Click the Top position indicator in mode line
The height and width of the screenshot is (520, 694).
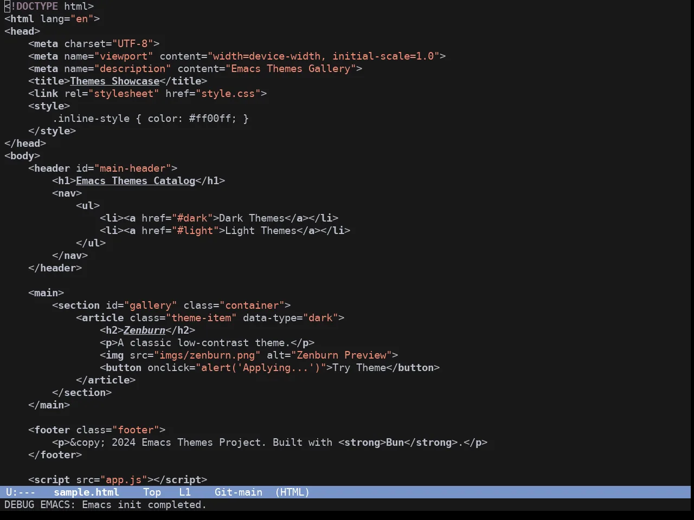click(x=152, y=492)
